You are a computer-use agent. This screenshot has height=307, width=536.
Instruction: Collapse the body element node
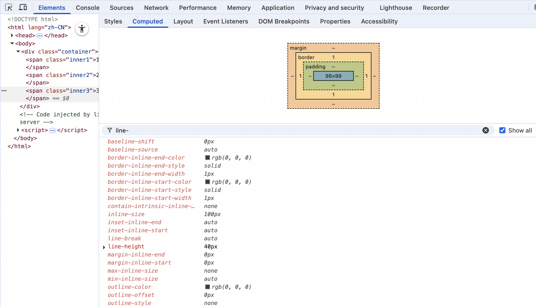12,43
